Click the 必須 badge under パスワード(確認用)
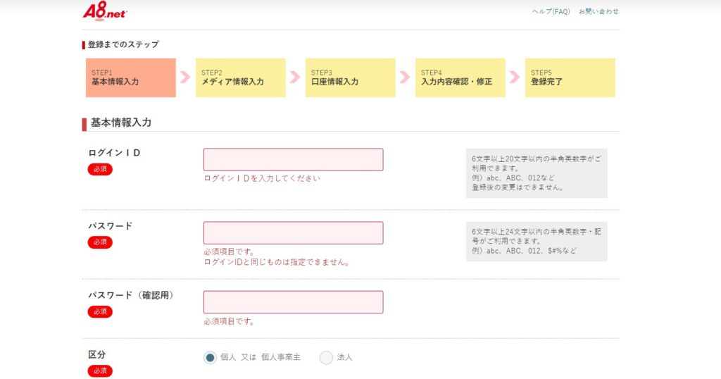 pyautogui.click(x=100, y=312)
